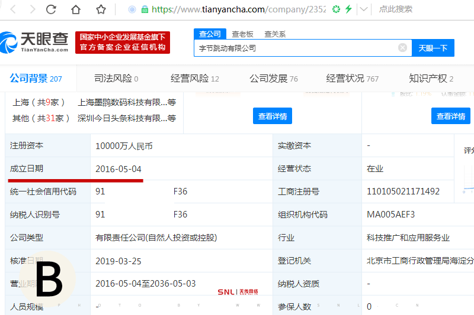Click 深圳今日头条科技有限...等 company link
This screenshot has width=474, height=315.
(127, 118)
